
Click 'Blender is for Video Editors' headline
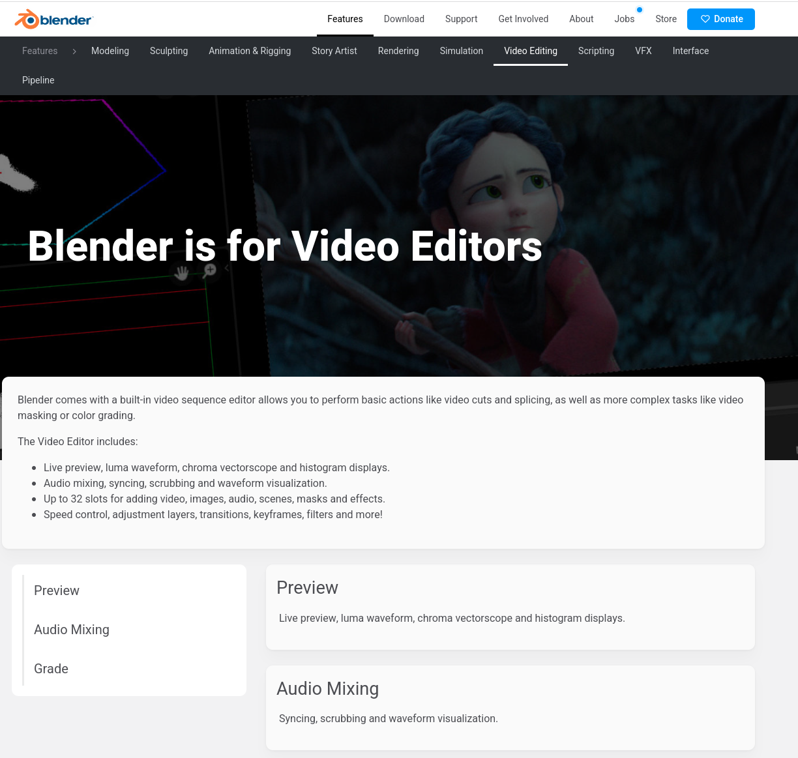tap(285, 246)
